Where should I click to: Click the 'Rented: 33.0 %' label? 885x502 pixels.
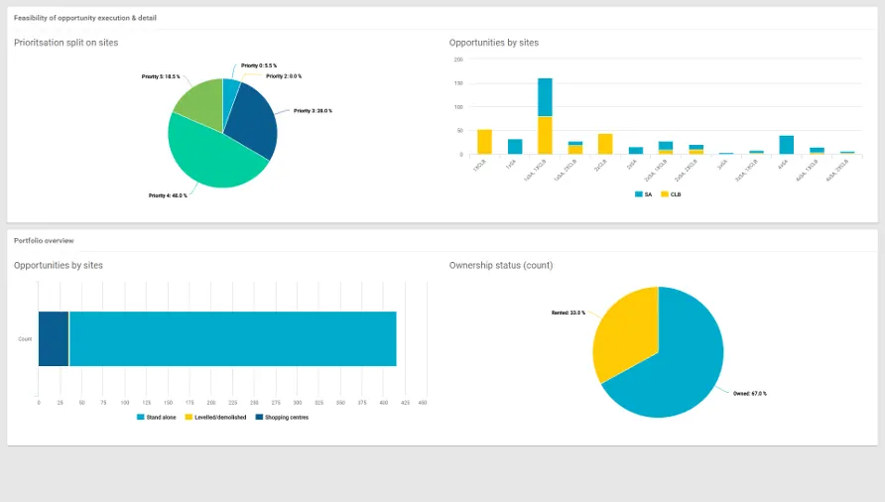click(568, 313)
